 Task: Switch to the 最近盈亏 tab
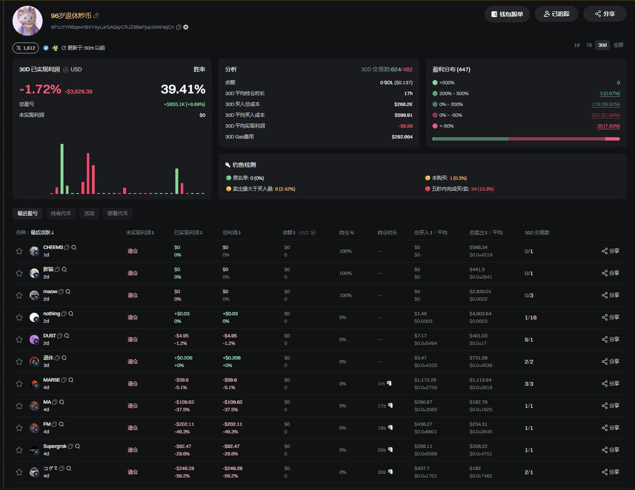pyautogui.click(x=28, y=214)
